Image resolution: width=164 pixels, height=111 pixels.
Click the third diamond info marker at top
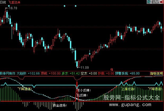(x=76, y=6)
